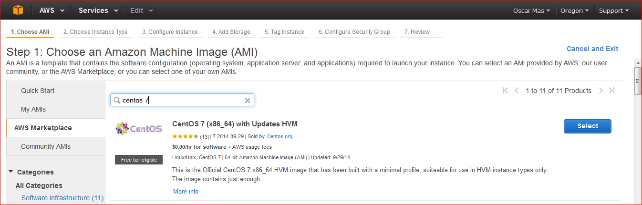Click the (13) review count

(205, 136)
